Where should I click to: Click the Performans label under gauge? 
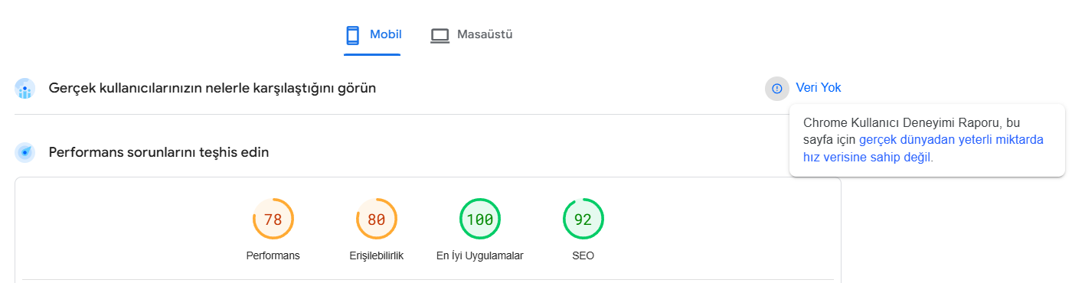[273, 256]
